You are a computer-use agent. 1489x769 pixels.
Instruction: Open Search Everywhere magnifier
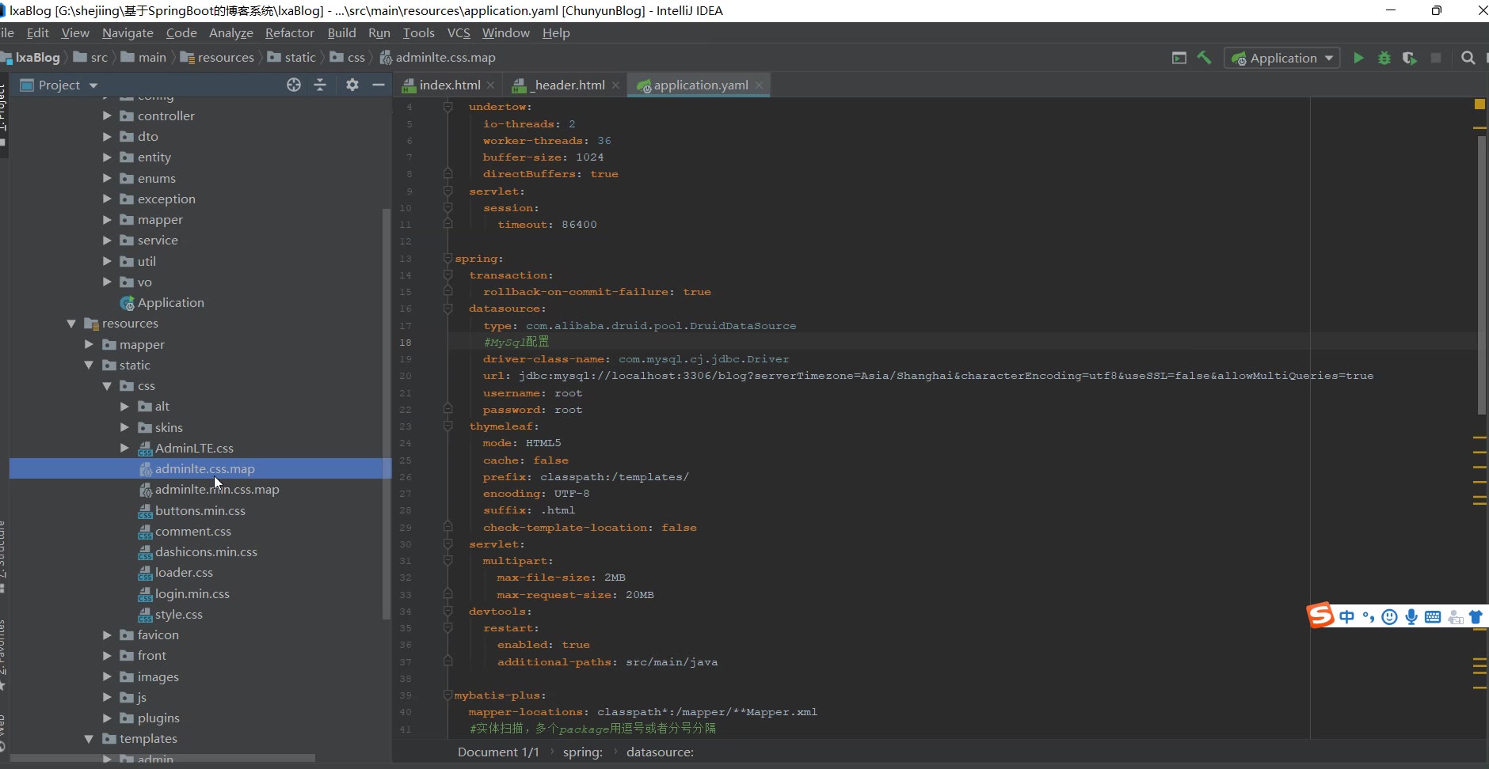click(x=1468, y=58)
